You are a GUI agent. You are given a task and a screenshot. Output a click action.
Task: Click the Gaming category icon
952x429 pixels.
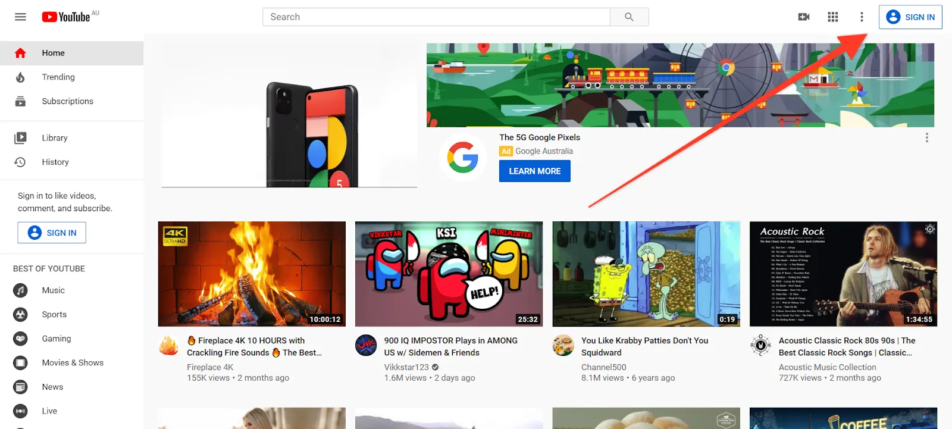[x=20, y=339]
